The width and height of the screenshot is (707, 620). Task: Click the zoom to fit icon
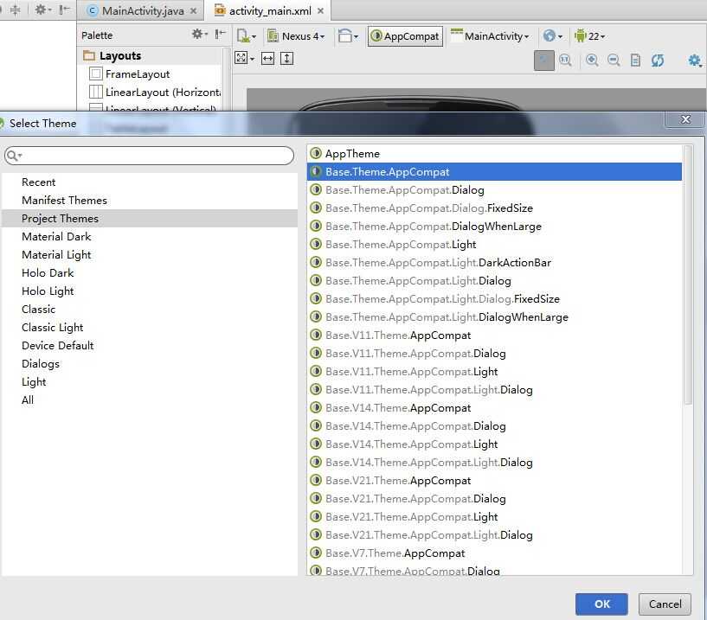[x=544, y=61]
